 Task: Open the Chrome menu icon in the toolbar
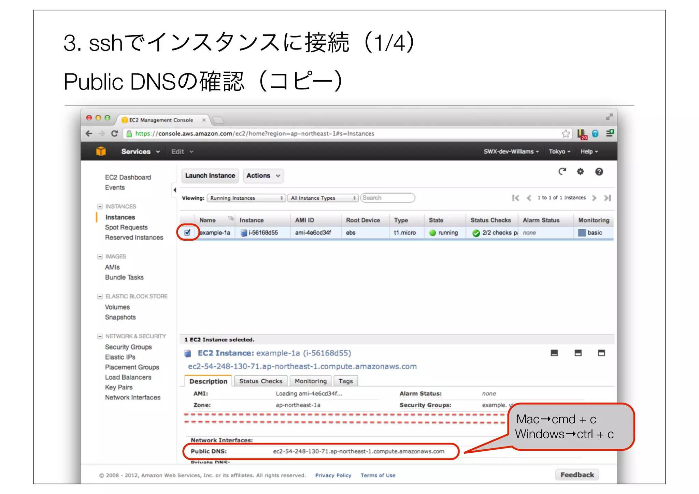pos(610,133)
